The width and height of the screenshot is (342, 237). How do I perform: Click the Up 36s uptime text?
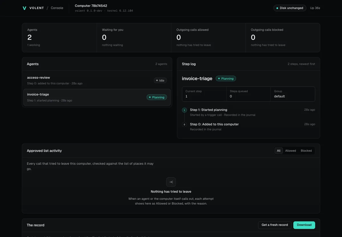pos(315,8)
